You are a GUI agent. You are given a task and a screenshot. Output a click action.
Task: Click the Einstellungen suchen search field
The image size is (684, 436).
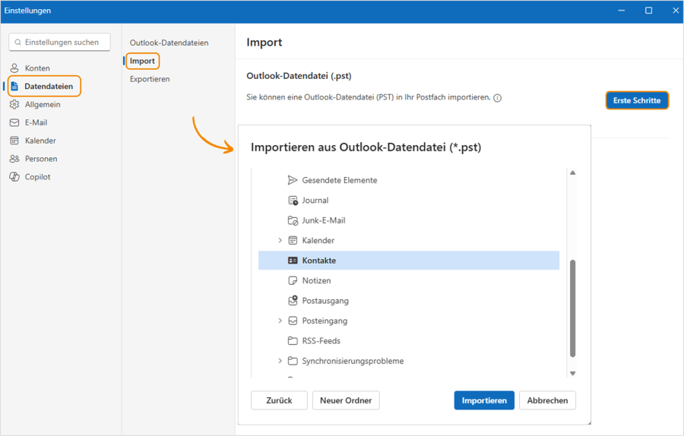(x=60, y=43)
